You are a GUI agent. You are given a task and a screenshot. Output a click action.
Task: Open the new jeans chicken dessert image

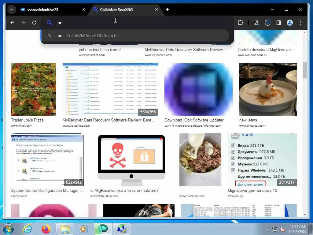pyautogui.click(x=268, y=89)
